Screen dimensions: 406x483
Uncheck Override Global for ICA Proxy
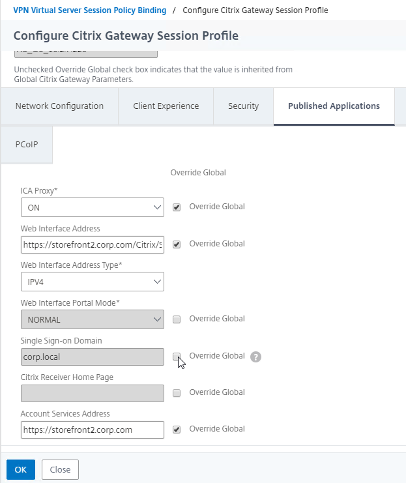(x=177, y=207)
